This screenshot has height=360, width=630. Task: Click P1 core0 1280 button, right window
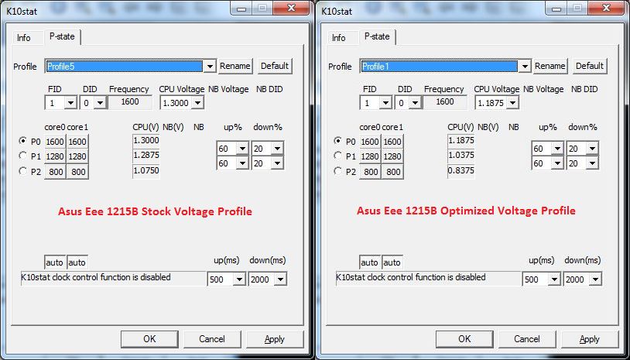(370, 156)
